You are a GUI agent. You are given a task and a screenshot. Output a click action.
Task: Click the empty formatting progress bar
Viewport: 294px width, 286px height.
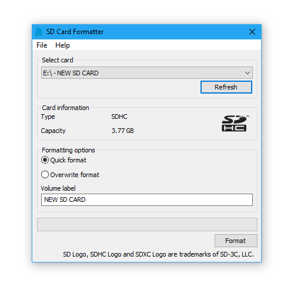(x=147, y=224)
